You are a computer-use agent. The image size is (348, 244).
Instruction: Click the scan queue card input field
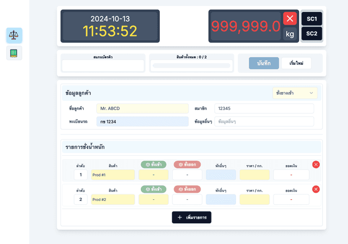103,65
